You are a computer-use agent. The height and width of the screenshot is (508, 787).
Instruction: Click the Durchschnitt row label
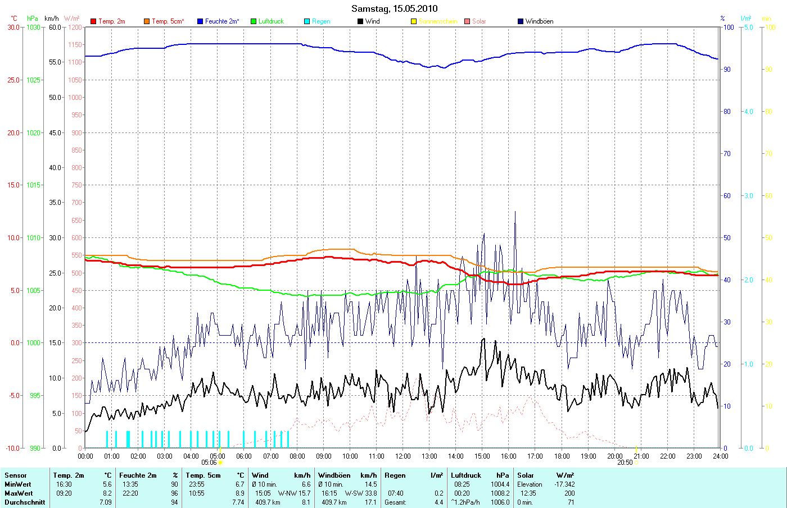click(25, 502)
